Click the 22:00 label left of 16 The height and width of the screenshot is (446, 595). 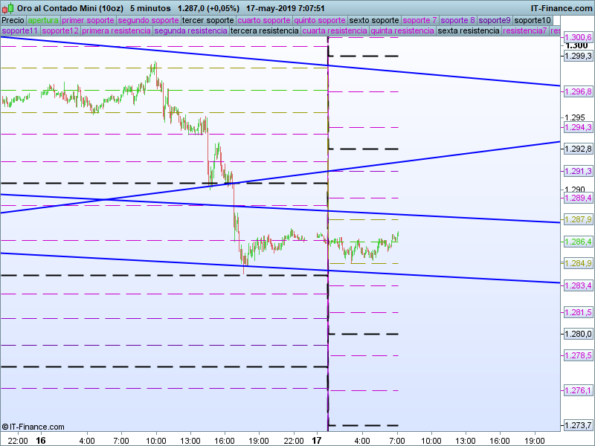coord(18,441)
